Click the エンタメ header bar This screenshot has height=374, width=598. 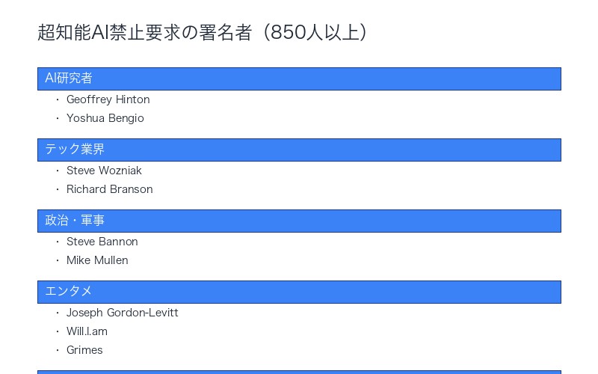tap(299, 292)
